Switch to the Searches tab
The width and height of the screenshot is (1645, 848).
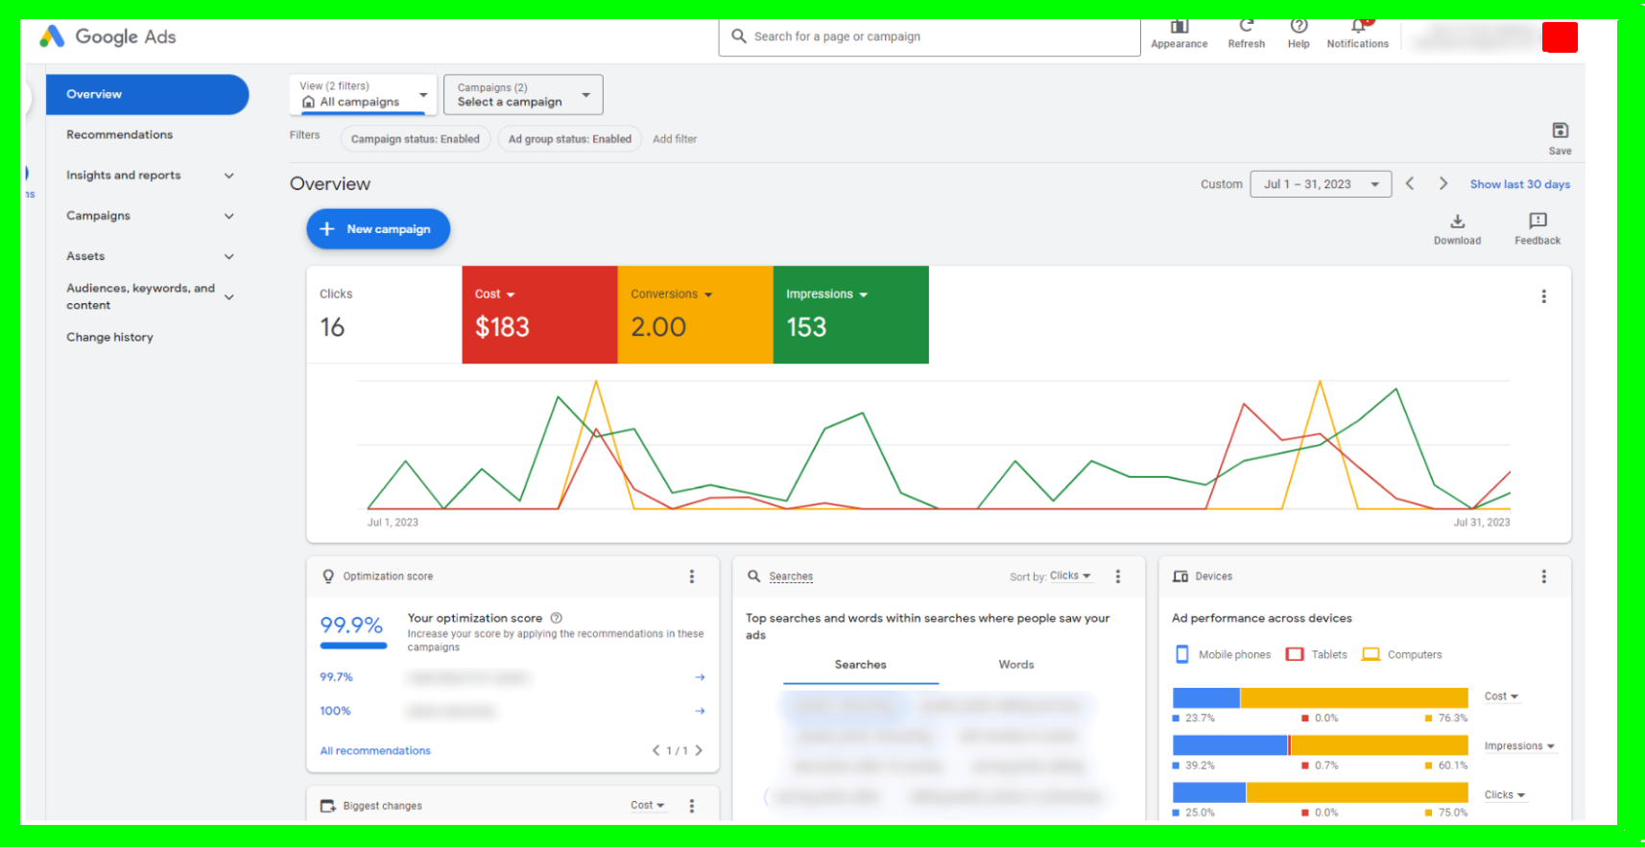point(861,665)
